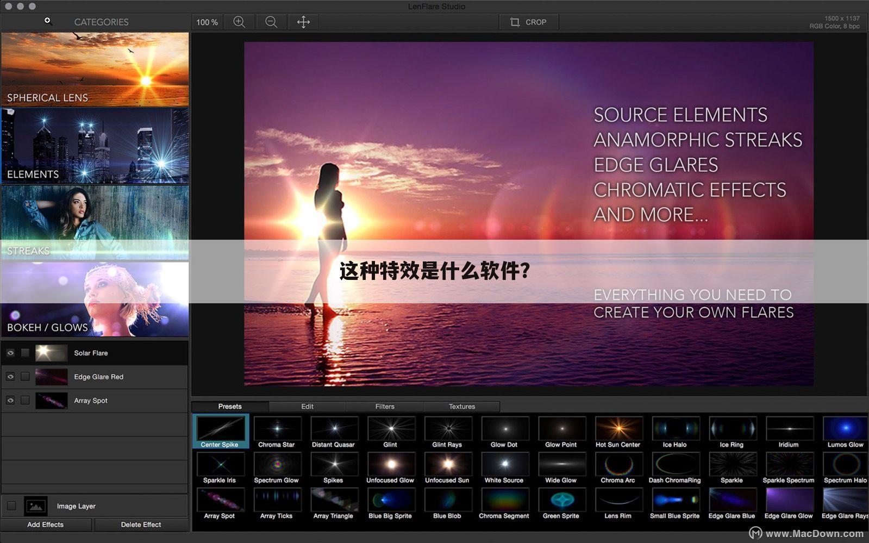Select the Array Spot layer name
The image size is (869, 543).
tap(91, 401)
